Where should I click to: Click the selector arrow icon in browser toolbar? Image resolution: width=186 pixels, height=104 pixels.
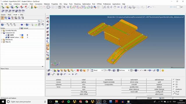(32, 25)
